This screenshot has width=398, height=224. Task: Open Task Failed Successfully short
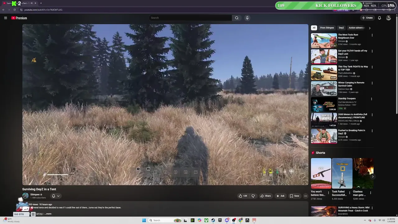point(342,173)
